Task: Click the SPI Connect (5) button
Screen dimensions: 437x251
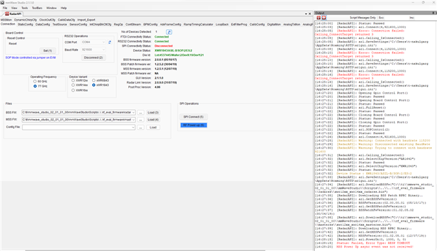Action: [193, 117]
